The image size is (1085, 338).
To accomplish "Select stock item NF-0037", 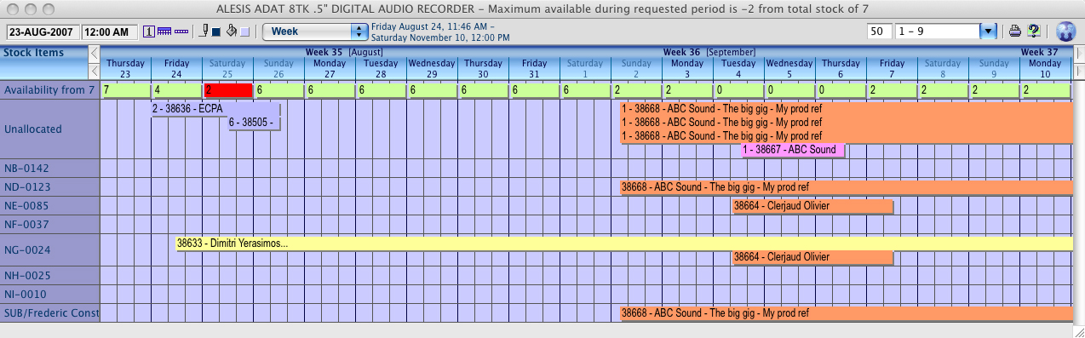I will coord(50,225).
